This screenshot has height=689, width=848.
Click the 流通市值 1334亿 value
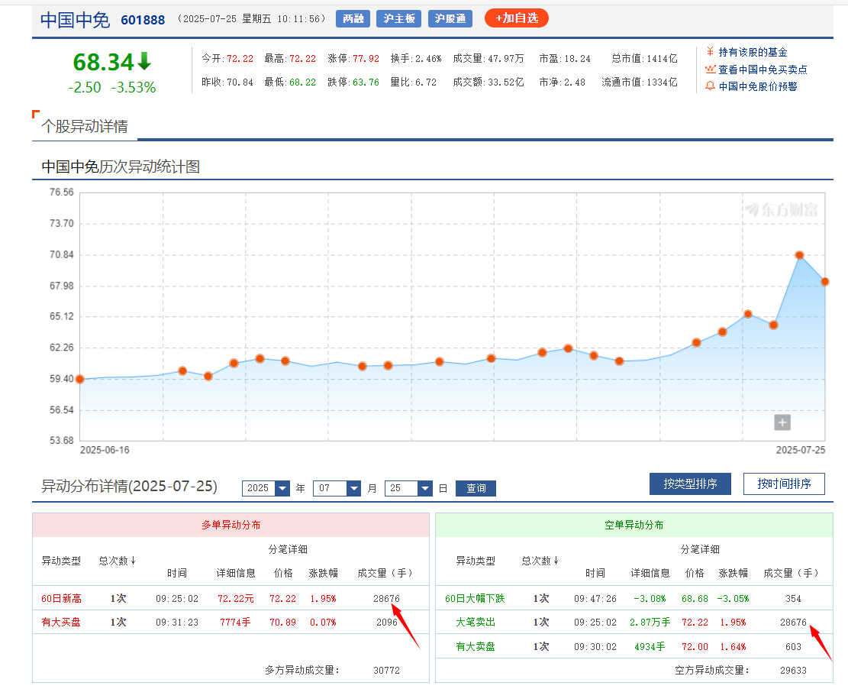pos(662,82)
